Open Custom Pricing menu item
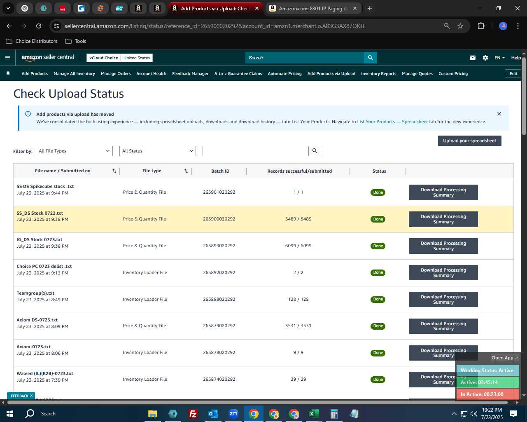 pos(453,73)
